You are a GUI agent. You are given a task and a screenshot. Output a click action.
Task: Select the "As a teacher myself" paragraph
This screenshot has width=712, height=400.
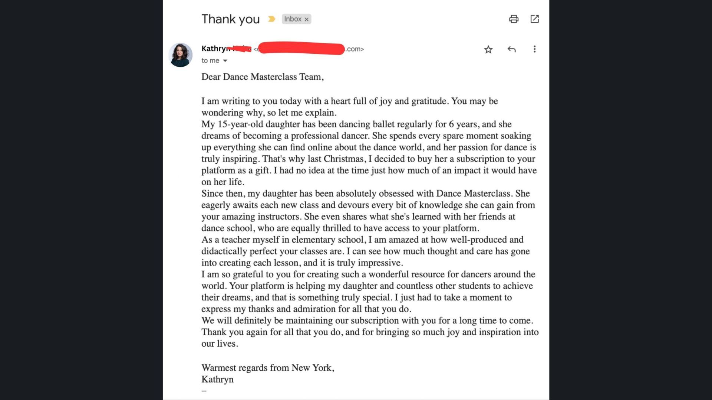(x=366, y=251)
